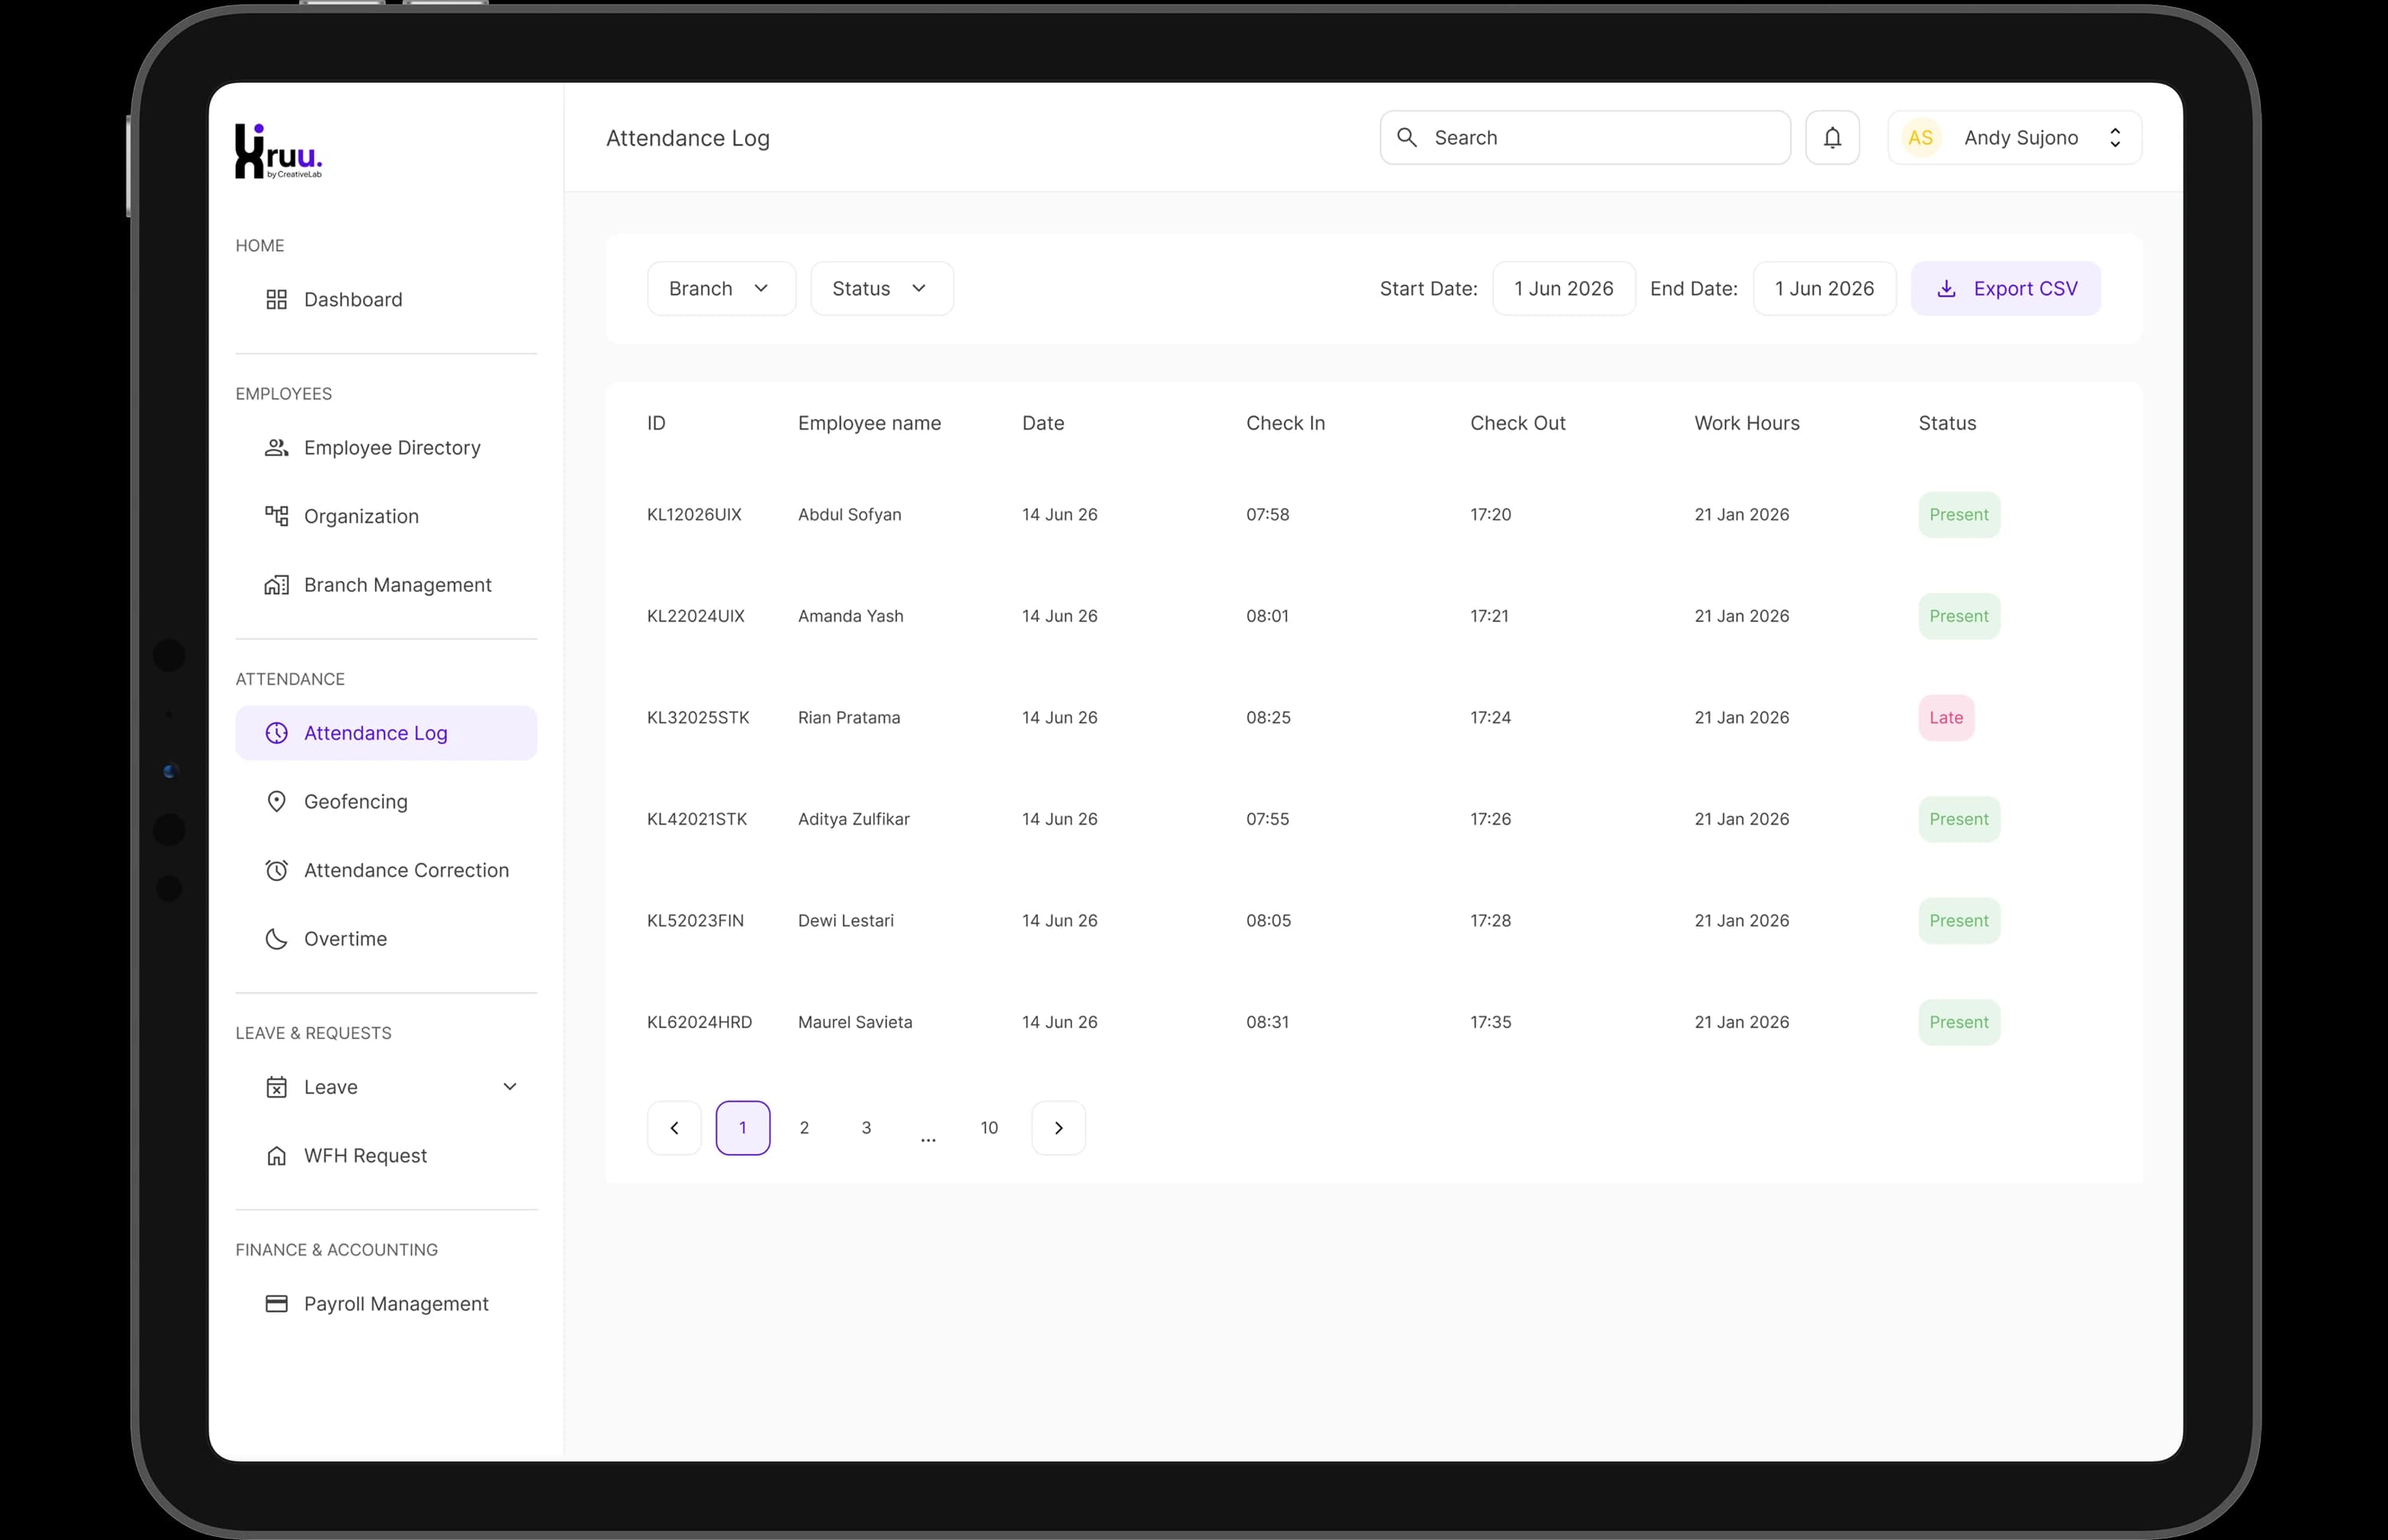Go to page 3
The height and width of the screenshot is (1540, 2388).
(866, 1128)
